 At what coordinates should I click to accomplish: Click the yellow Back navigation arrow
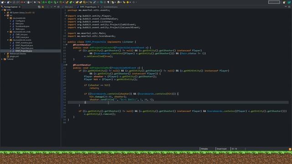(128, 2)
